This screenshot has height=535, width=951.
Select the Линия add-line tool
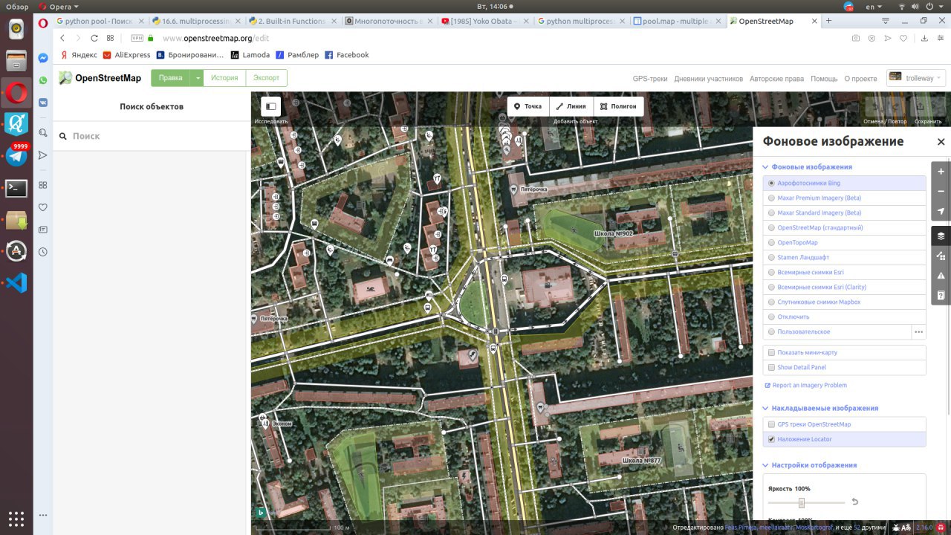click(x=571, y=106)
